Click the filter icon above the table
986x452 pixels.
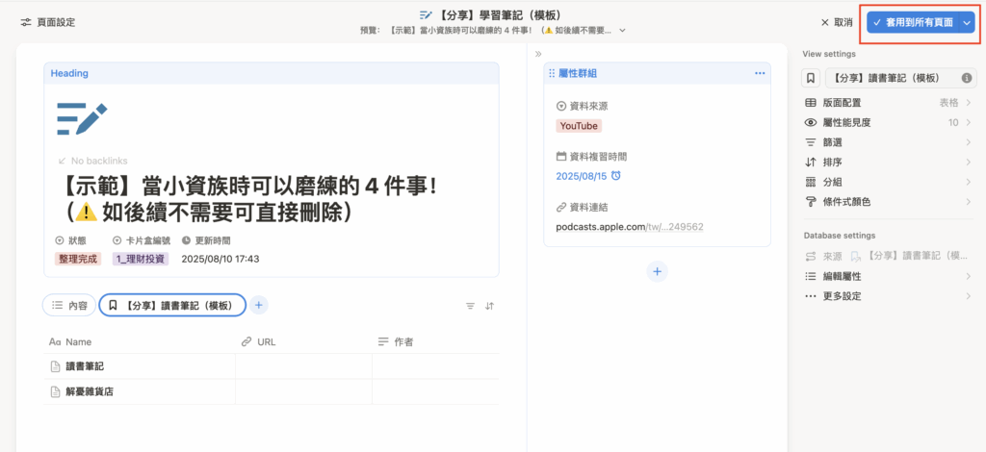click(x=470, y=306)
